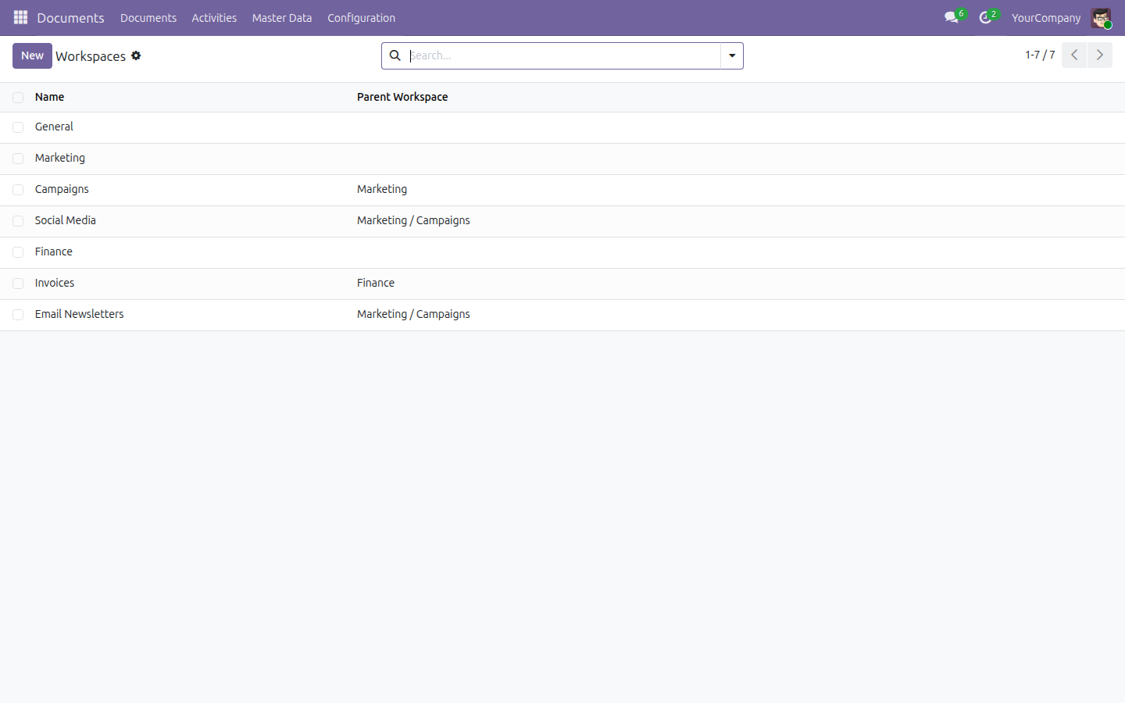Click the gear icon next to Workspaces

136,55
